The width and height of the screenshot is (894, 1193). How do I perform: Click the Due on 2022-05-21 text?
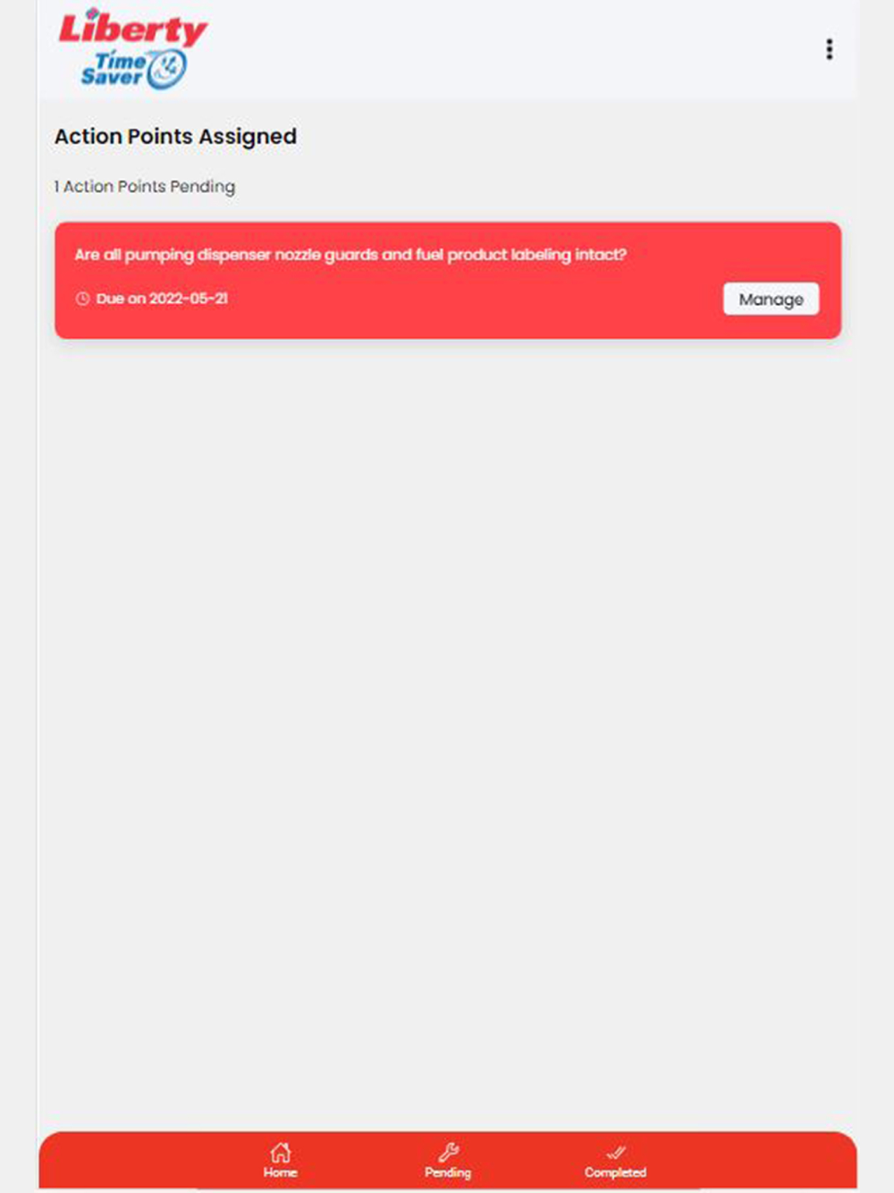pos(162,299)
